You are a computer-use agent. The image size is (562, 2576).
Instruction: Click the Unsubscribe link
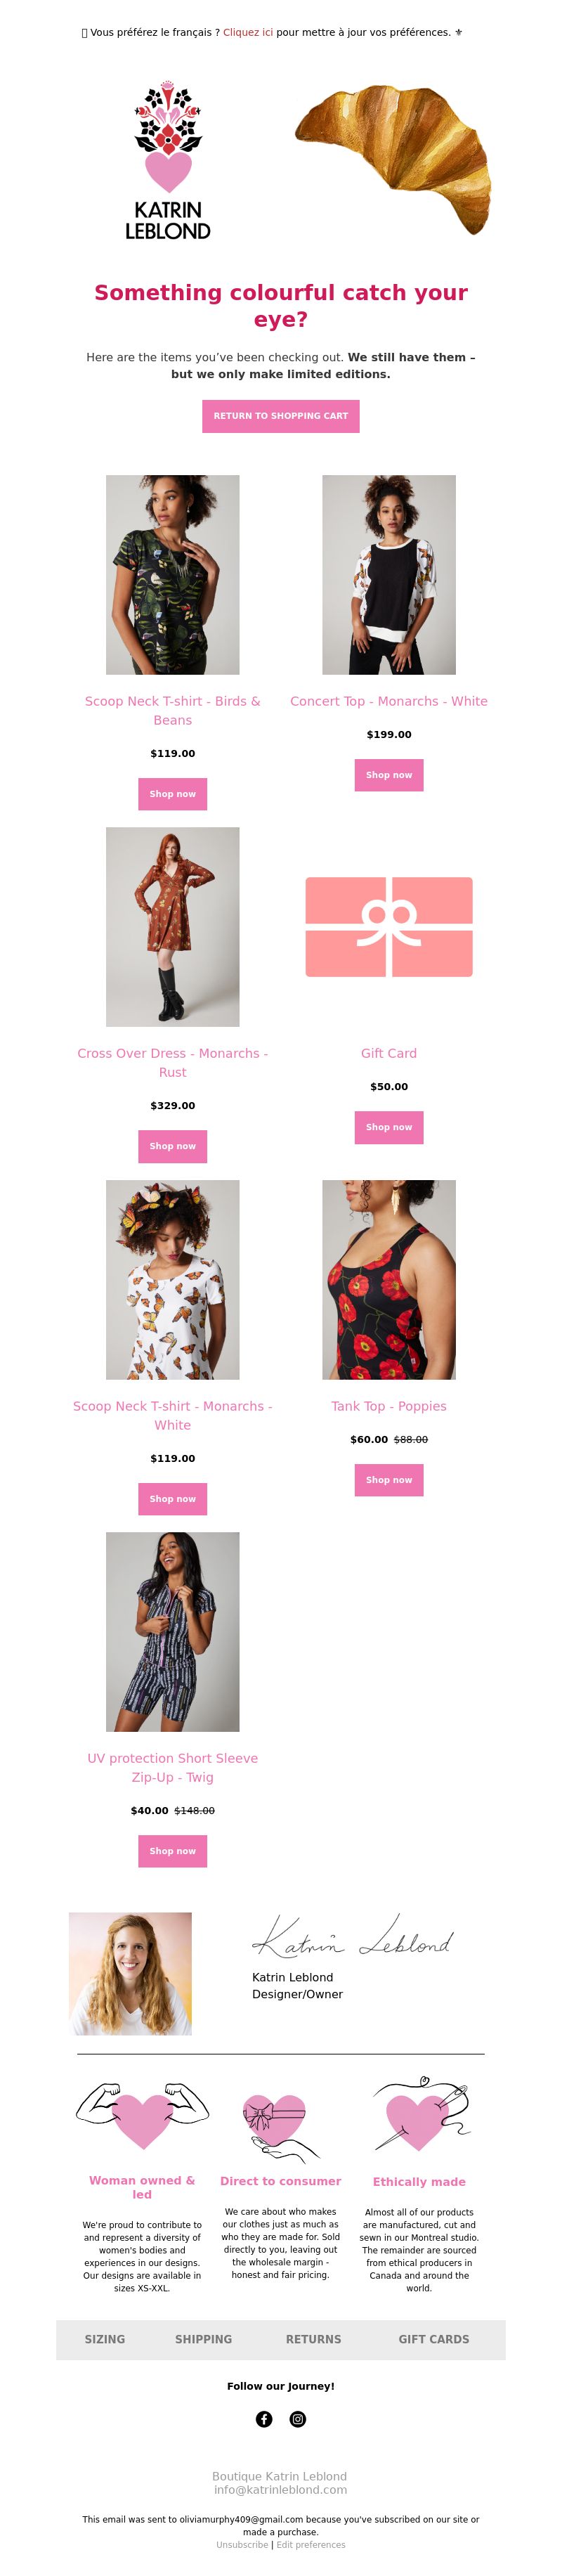[x=242, y=2545]
